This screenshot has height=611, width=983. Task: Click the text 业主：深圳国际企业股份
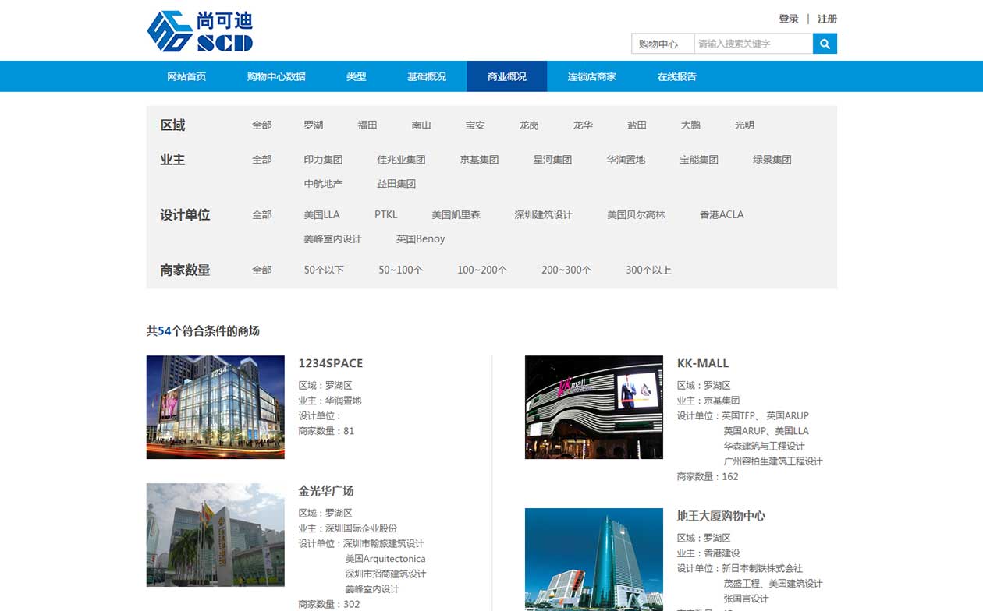pyautogui.click(x=348, y=528)
